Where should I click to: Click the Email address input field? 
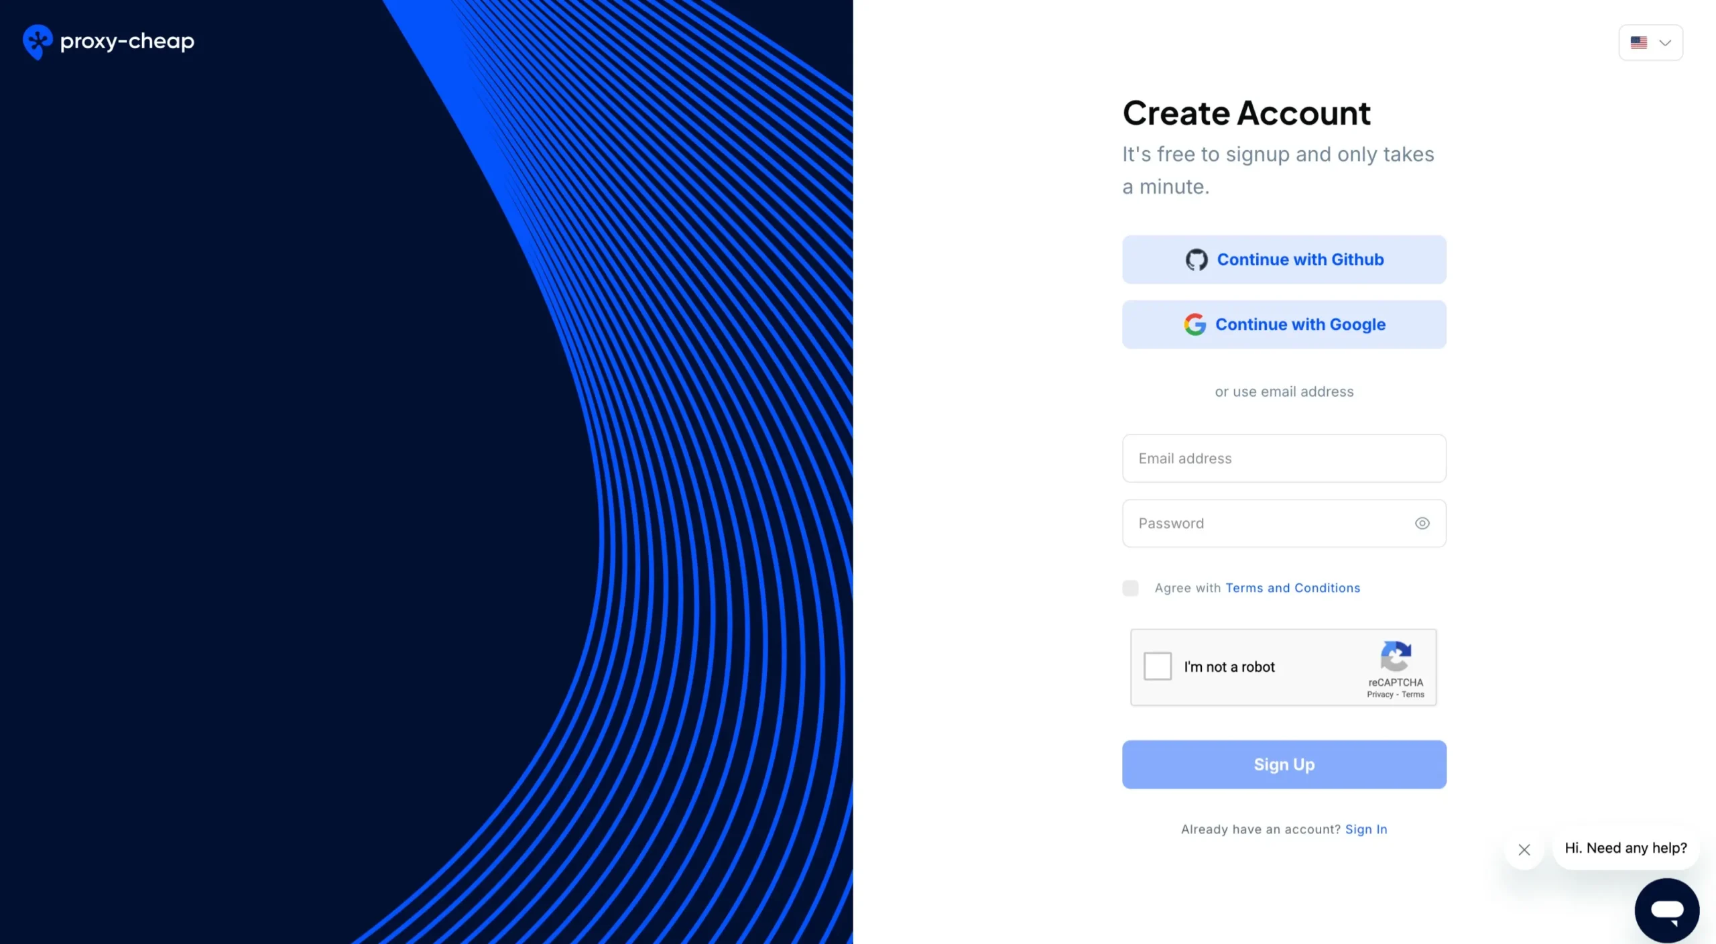coord(1284,458)
